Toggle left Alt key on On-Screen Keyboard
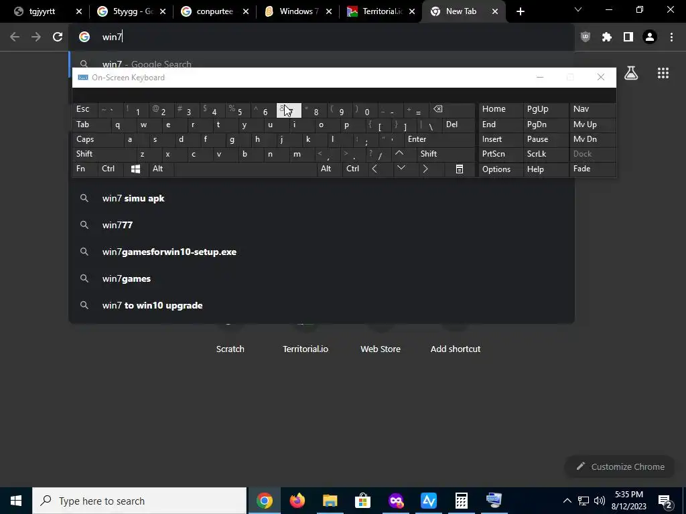This screenshot has height=514, width=686. pos(161,169)
